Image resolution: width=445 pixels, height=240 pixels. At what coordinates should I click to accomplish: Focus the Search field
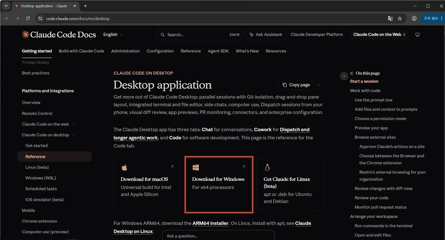pos(200,35)
